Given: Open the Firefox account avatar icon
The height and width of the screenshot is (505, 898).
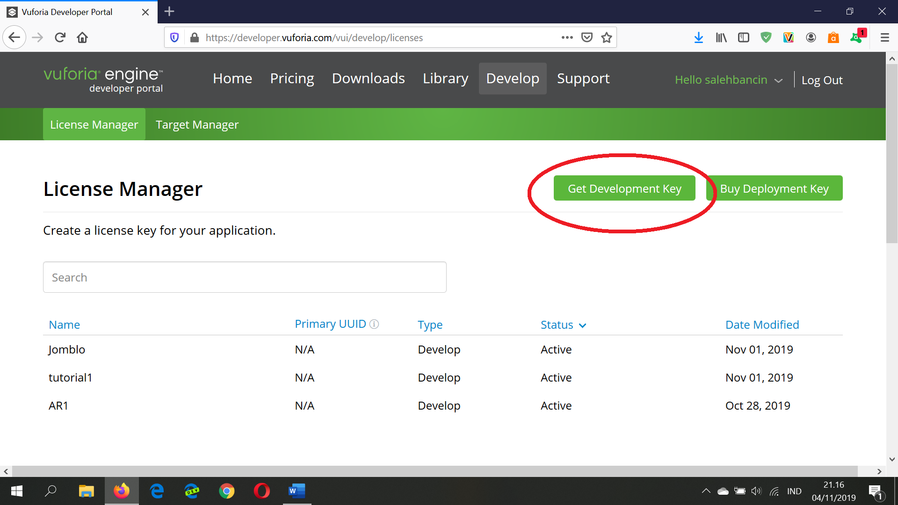Looking at the screenshot, I should coord(811,37).
